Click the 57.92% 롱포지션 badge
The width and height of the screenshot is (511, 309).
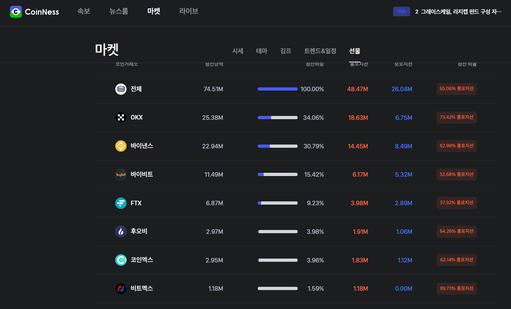click(x=457, y=203)
